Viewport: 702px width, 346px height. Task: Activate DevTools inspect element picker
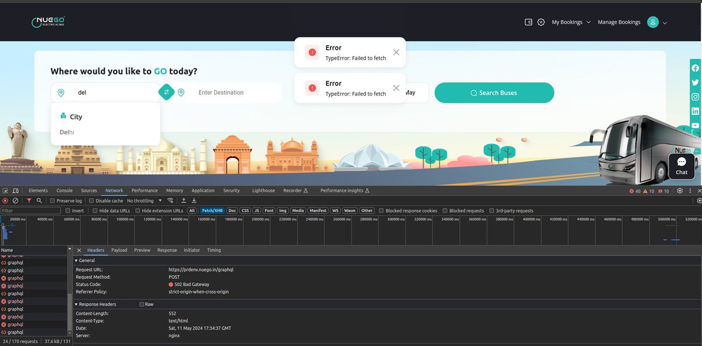(x=5, y=191)
